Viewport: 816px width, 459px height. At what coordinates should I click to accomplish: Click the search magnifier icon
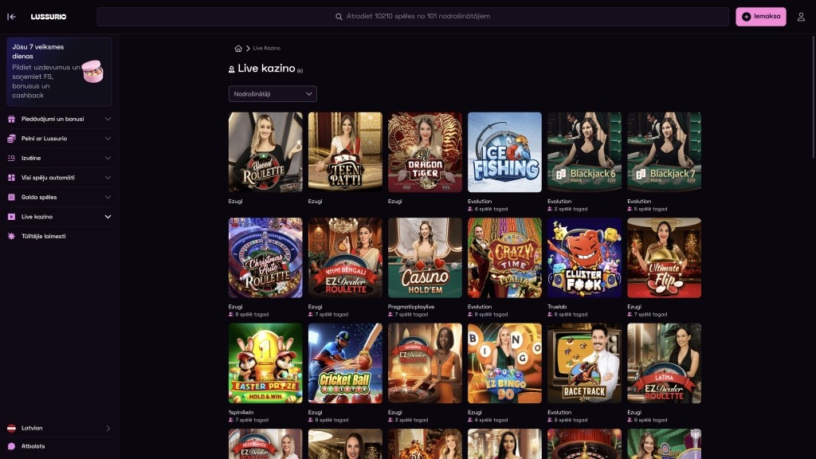pyautogui.click(x=339, y=17)
